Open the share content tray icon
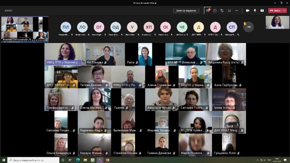290x163 pixels. 262,10
